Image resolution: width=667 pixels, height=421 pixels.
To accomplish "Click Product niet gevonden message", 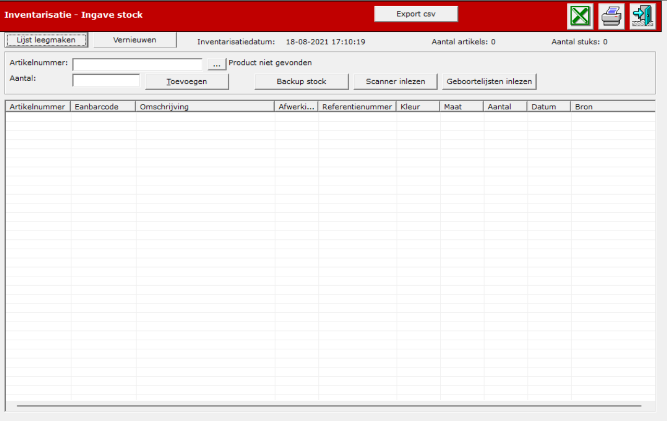I will [x=270, y=62].
